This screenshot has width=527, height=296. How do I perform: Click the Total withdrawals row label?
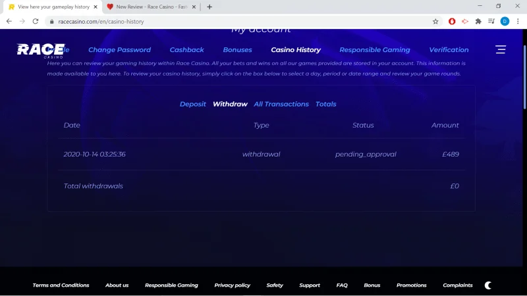click(x=93, y=186)
